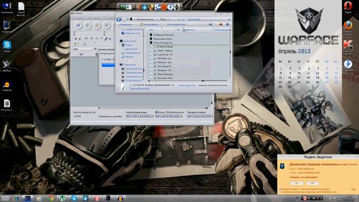Screen dimensions: 359x202
Task: Click the speaker output meter icon in Audacity
Action: [x=76, y=39]
